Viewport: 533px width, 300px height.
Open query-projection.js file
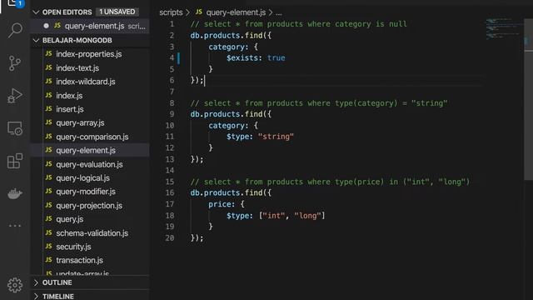pos(90,206)
